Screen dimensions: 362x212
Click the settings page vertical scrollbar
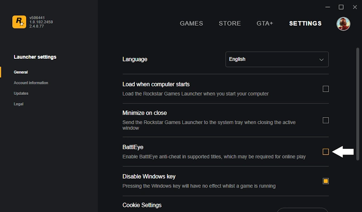[x=357, y=104]
